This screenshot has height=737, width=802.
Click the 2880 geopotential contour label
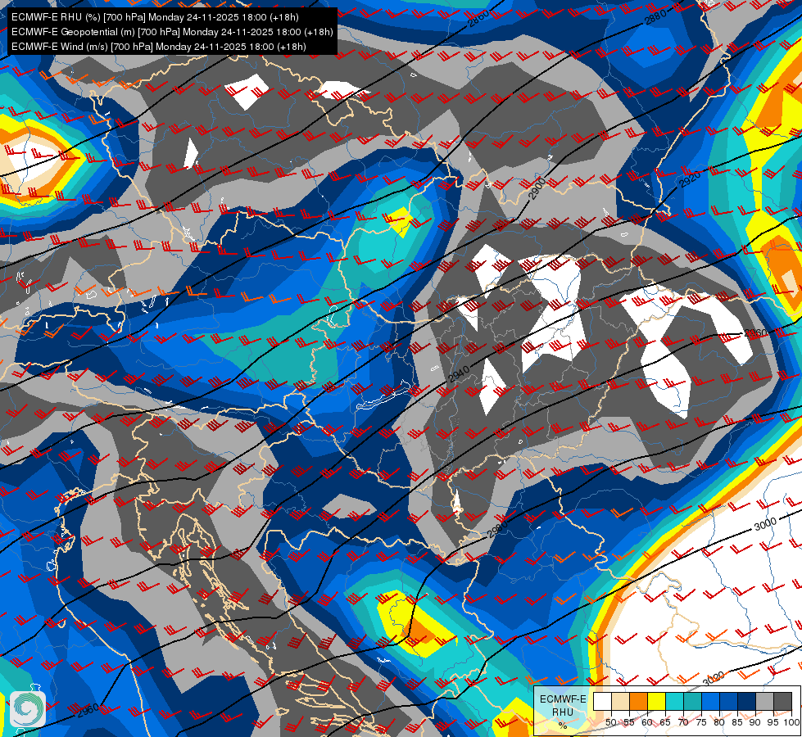tap(655, 17)
